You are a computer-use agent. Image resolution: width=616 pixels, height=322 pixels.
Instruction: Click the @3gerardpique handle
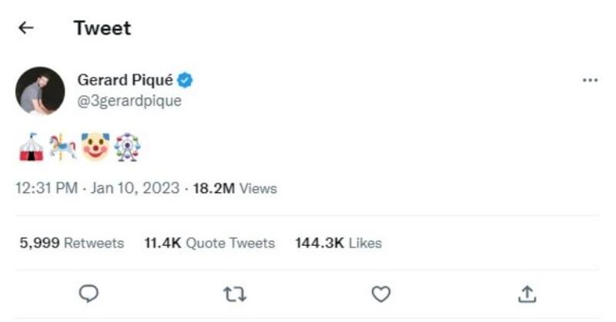point(129,101)
